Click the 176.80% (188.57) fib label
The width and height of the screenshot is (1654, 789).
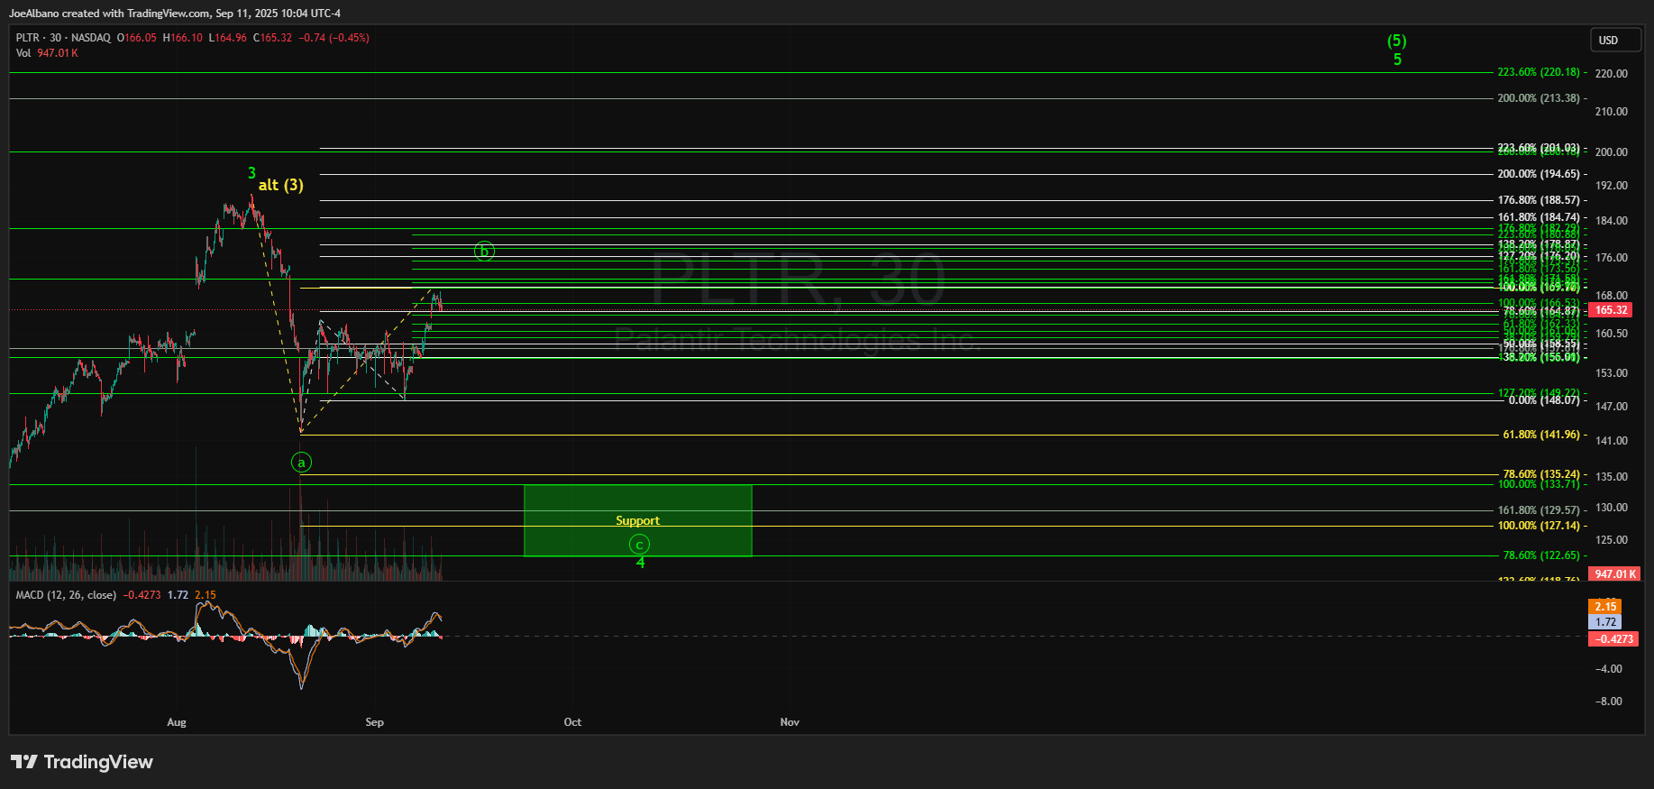click(x=1539, y=200)
